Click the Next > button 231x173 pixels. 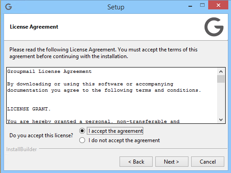(x=172, y=161)
